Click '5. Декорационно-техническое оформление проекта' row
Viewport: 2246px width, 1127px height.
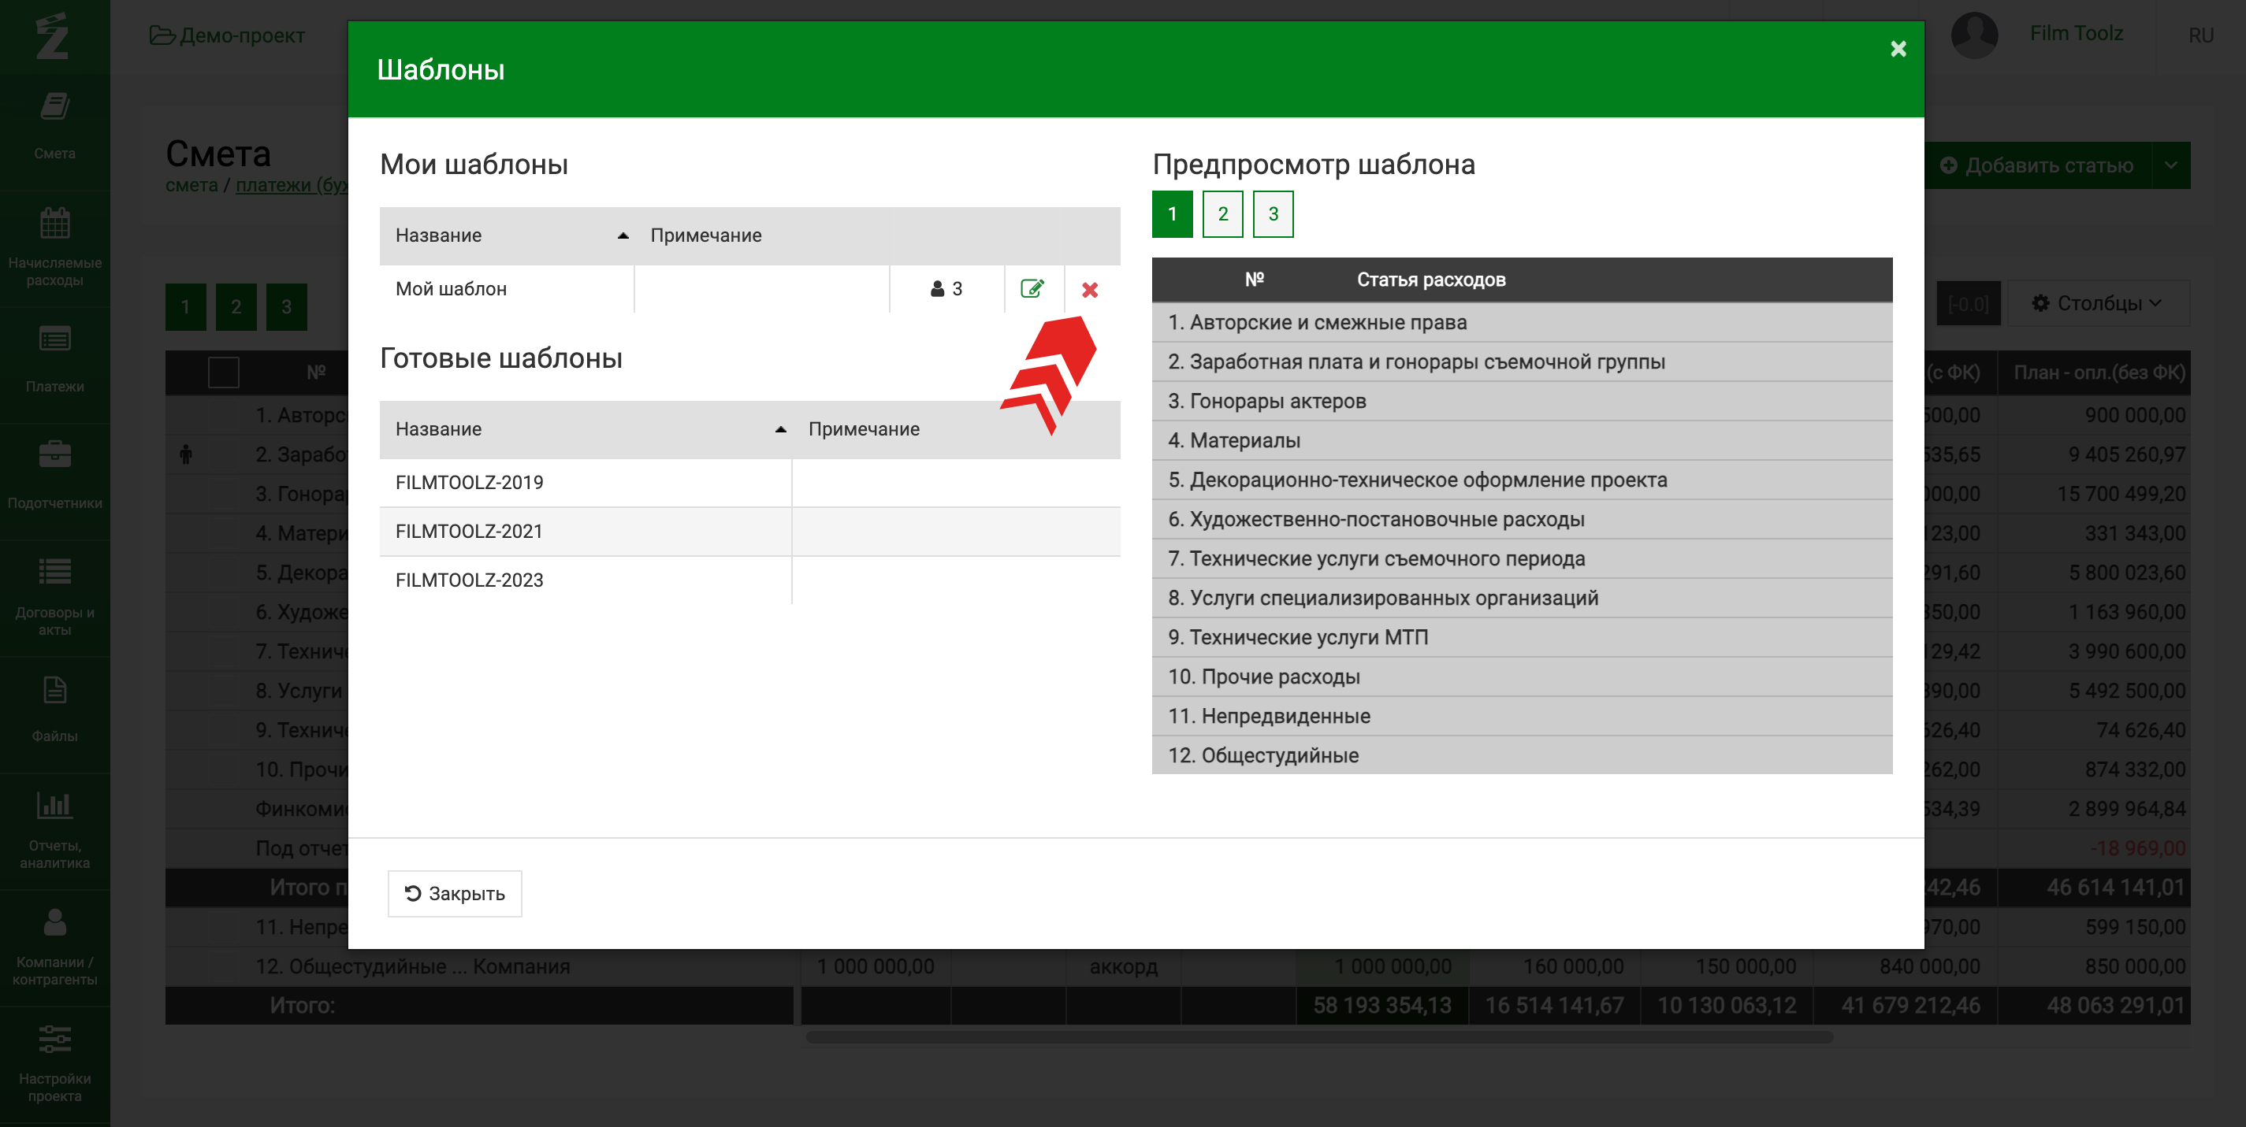pyautogui.click(x=1522, y=480)
